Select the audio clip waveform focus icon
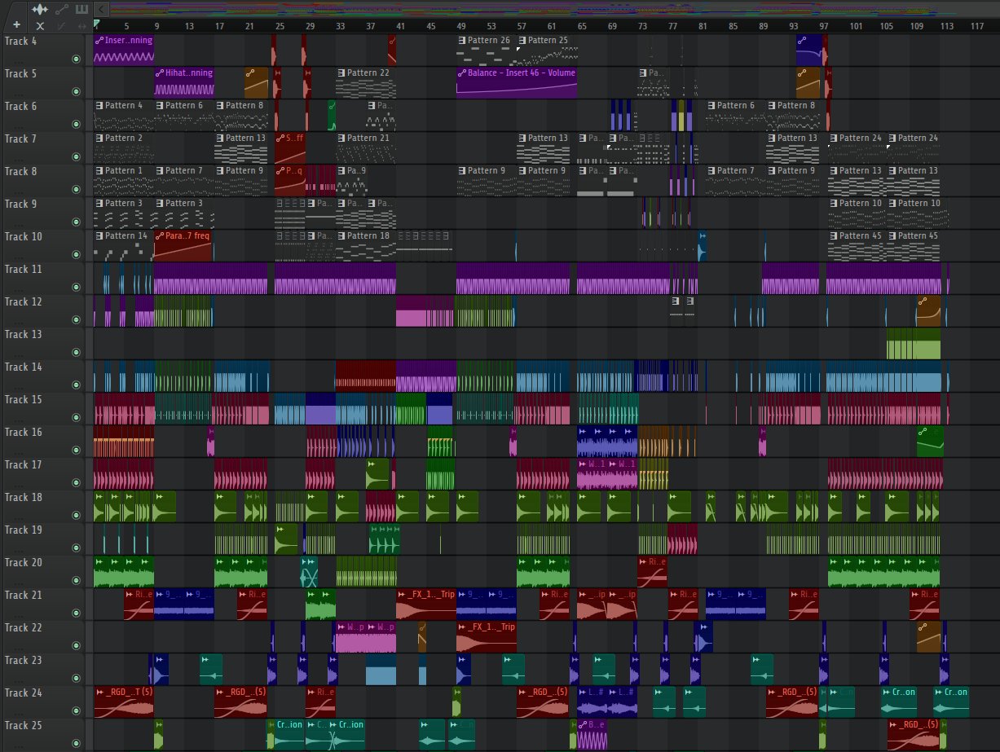This screenshot has width=1000, height=752. click(x=39, y=9)
